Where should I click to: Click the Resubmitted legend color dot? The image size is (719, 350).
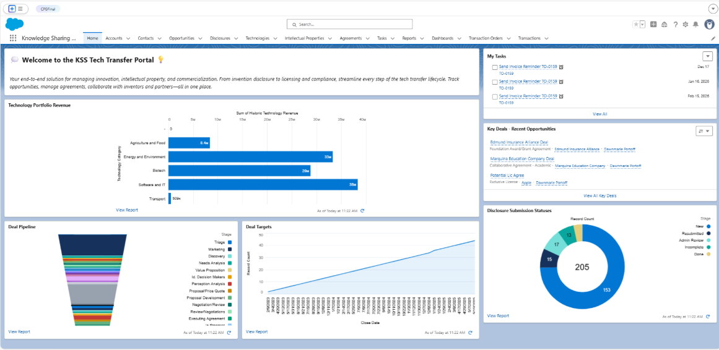[x=708, y=233]
